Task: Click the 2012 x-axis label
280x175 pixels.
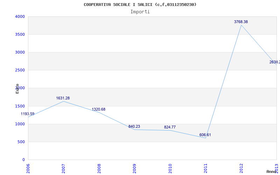Action: coord(241,169)
